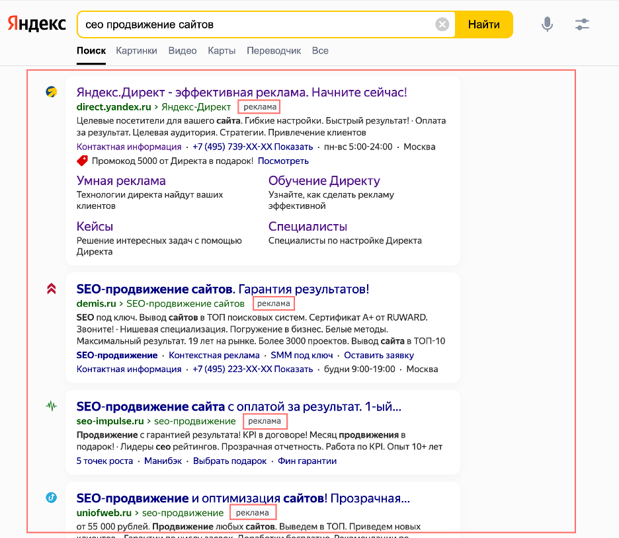
Task: Click the blue uniofweb.ru favicon
Action: pos(50,498)
